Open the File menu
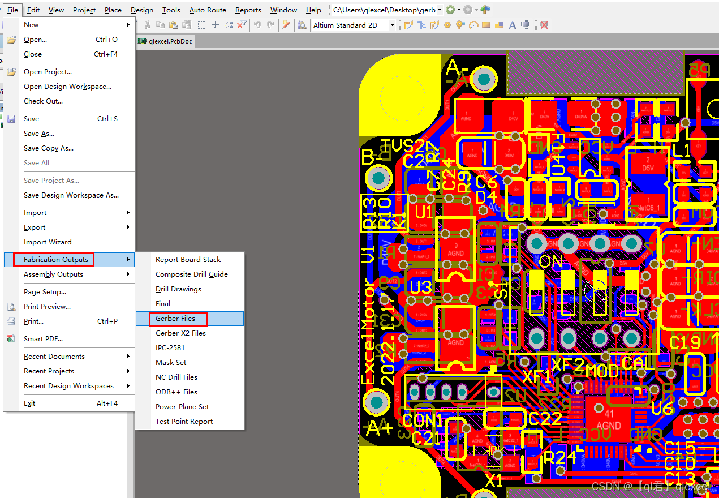 click(x=13, y=10)
